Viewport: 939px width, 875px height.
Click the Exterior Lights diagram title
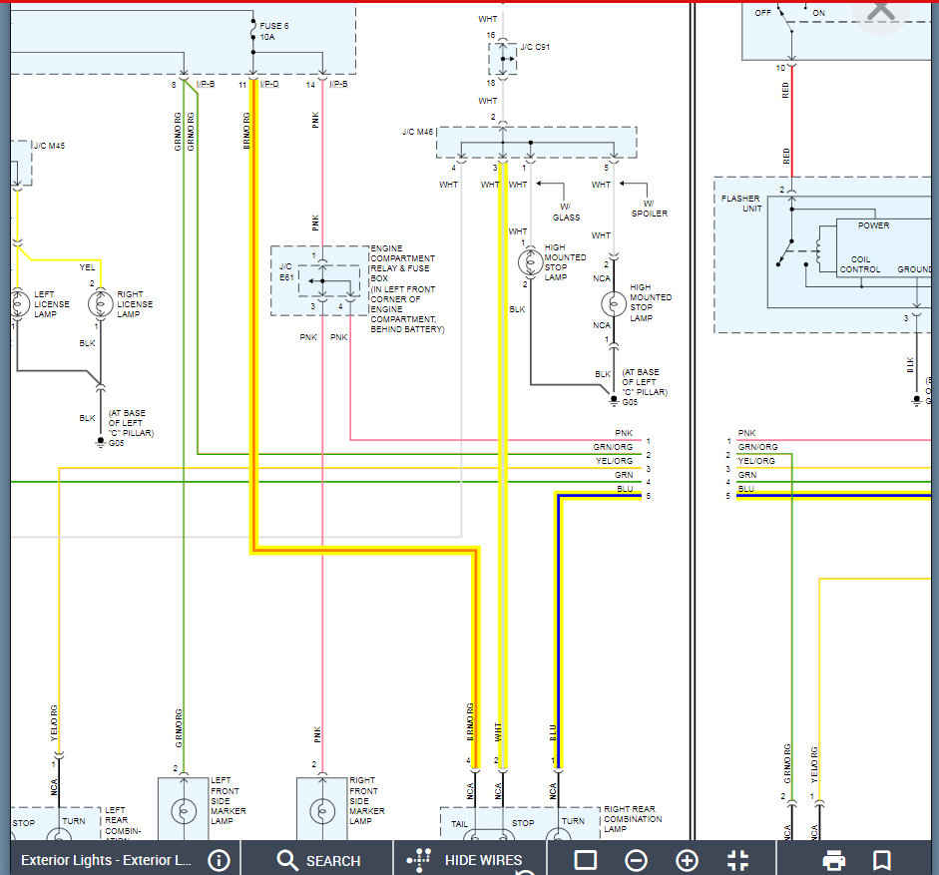click(x=106, y=860)
